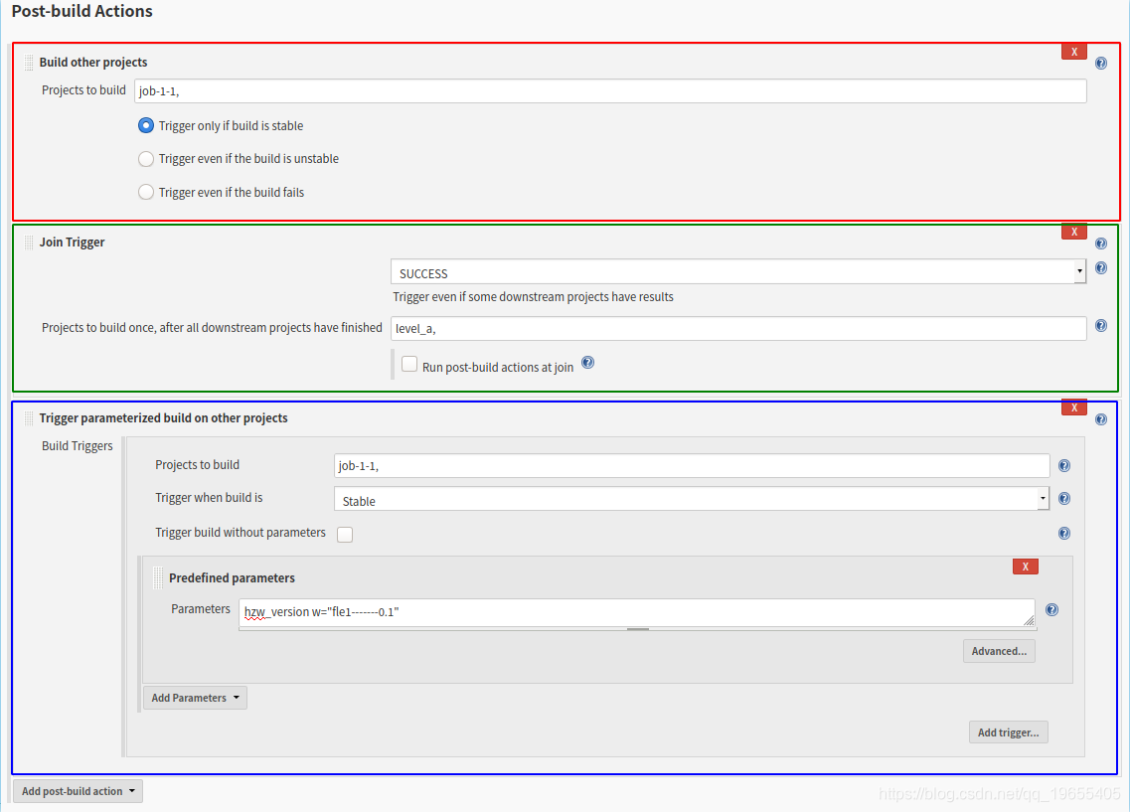Click the Predefined parameters title
This screenshot has width=1130, height=812.
tap(232, 577)
